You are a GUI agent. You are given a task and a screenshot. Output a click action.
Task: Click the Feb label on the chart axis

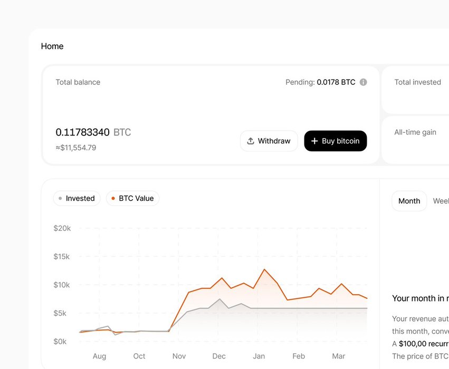(299, 356)
